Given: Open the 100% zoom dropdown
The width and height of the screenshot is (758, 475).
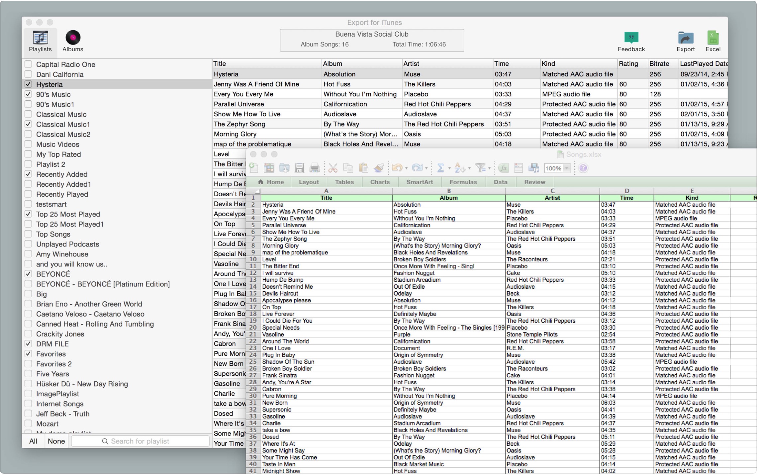Looking at the screenshot, I should (567, 168).
